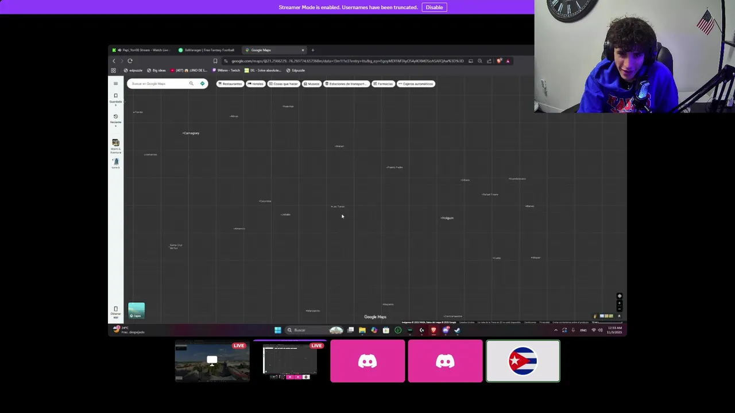Show hidden system tray icons

(555, 330)
